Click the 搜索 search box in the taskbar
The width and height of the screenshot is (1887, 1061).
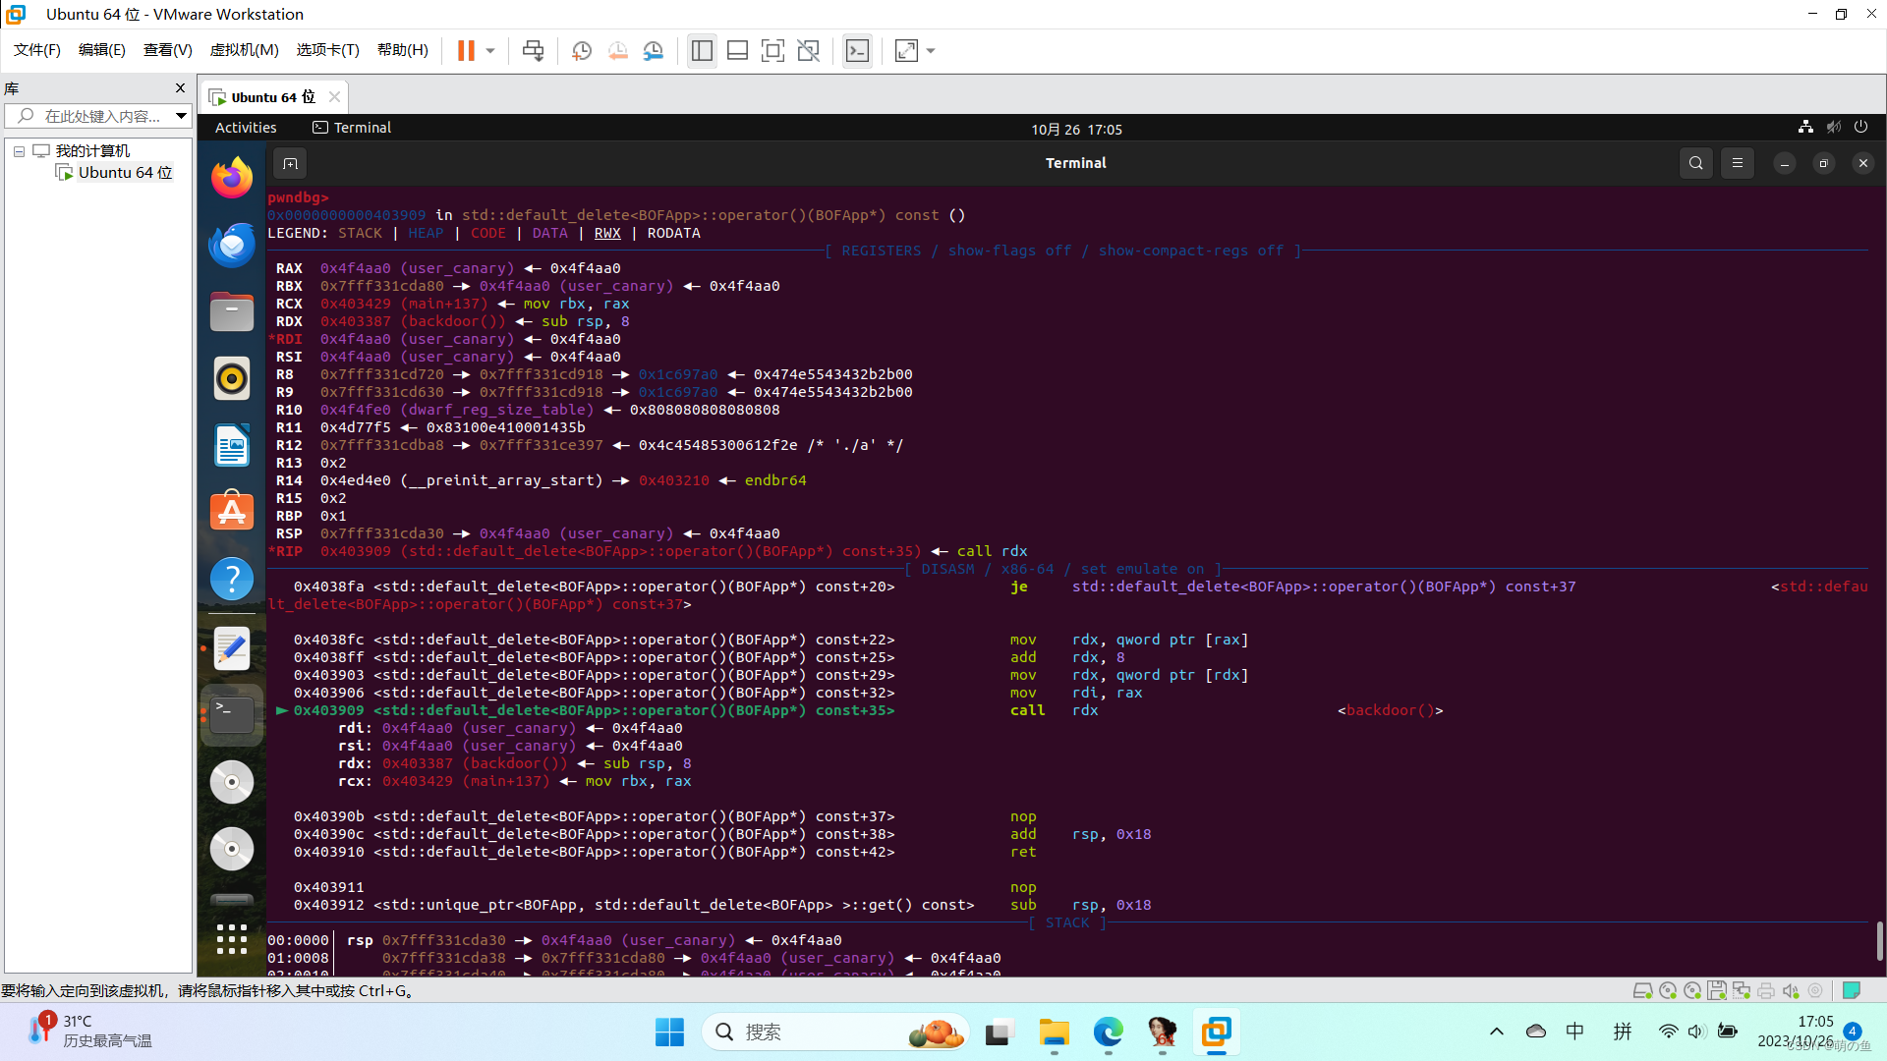835,1032
